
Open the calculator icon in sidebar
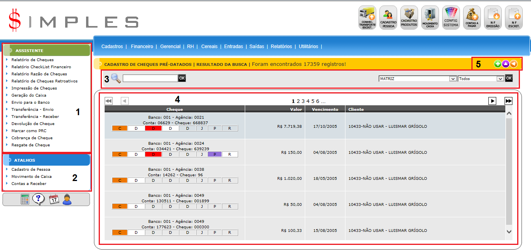[25, 199]
